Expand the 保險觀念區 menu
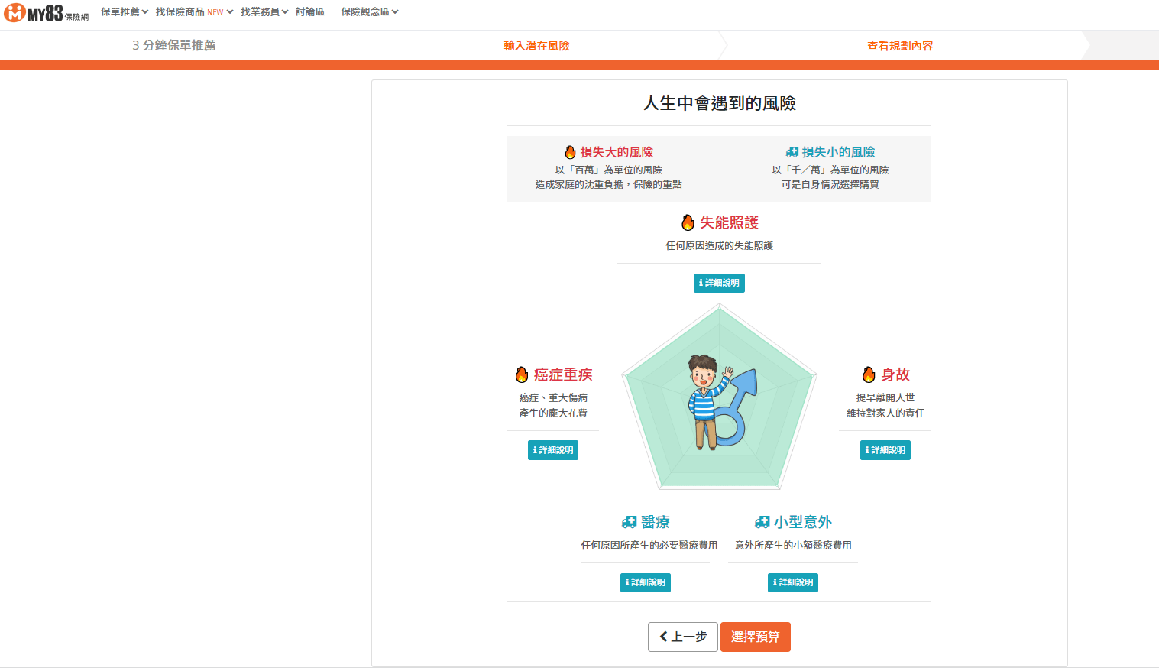This screenshot has height=671, width=1159. click(x=370, y=12)
